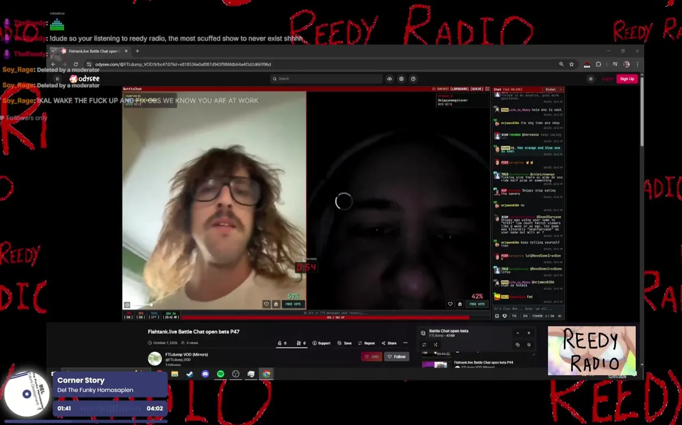Image resolution: width=682 pixels, height=425 pixels.
Task: Click the Chrome profile avatar
Action: point(626,64)
